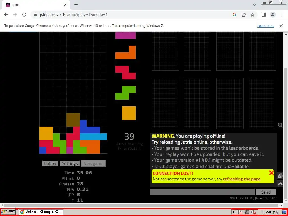The height and width of the screenshot is (216, 288).
Task: Open Chrome three-dot menu
Action: click(x=282, y=15)
